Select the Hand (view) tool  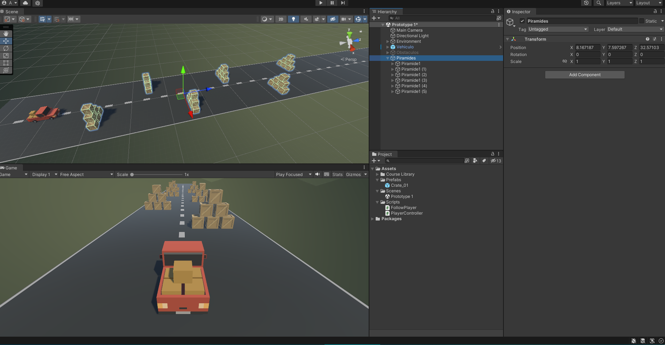pos(6,34)
